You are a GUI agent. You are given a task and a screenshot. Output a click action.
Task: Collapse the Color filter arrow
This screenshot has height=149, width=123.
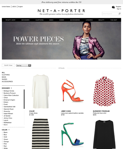click(x=9, y=130)
